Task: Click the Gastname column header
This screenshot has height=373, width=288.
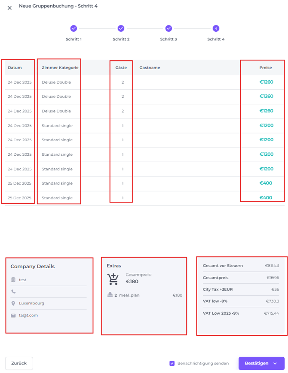Action: tap(150, 68)
